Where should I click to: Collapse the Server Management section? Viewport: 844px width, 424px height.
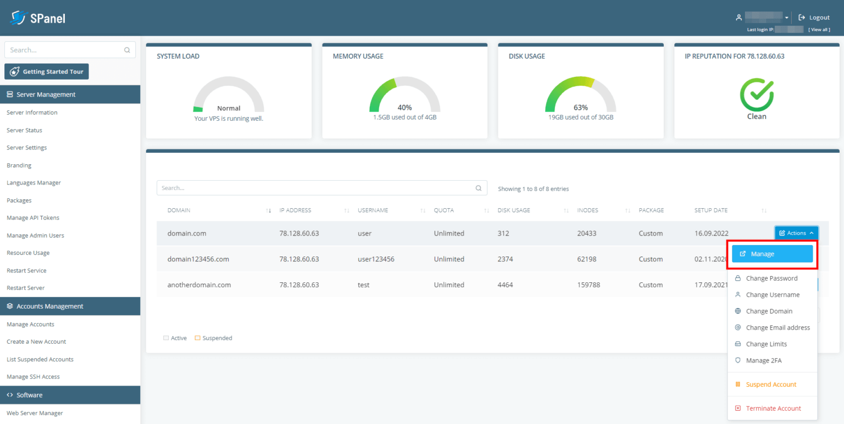70,94
